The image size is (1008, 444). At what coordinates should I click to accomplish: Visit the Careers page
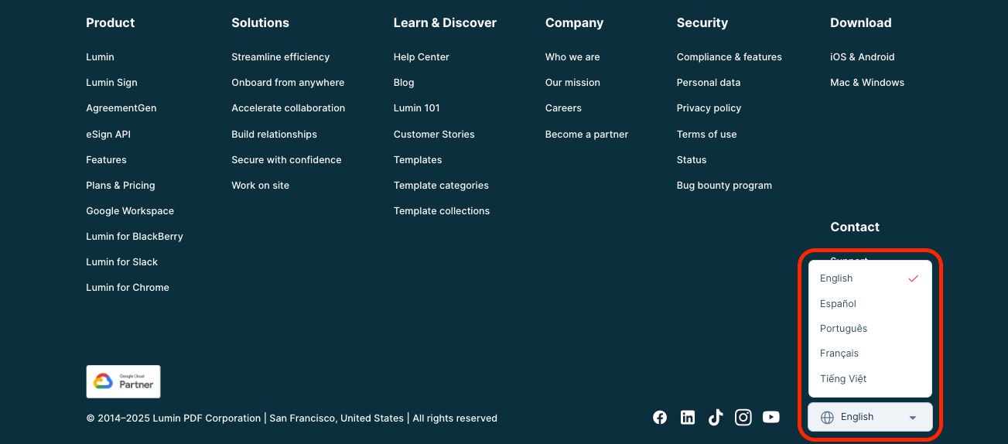pos(563,108)
